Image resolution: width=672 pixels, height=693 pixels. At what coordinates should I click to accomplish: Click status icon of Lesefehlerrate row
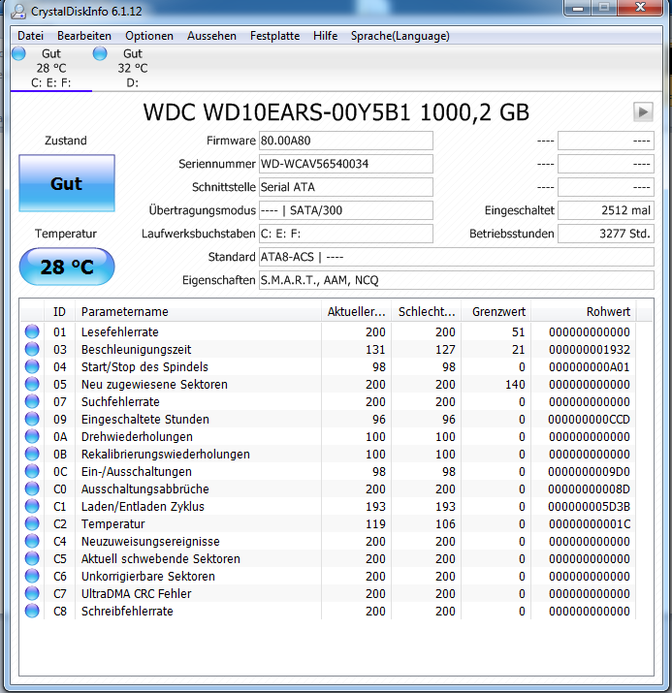coord(32,331)
